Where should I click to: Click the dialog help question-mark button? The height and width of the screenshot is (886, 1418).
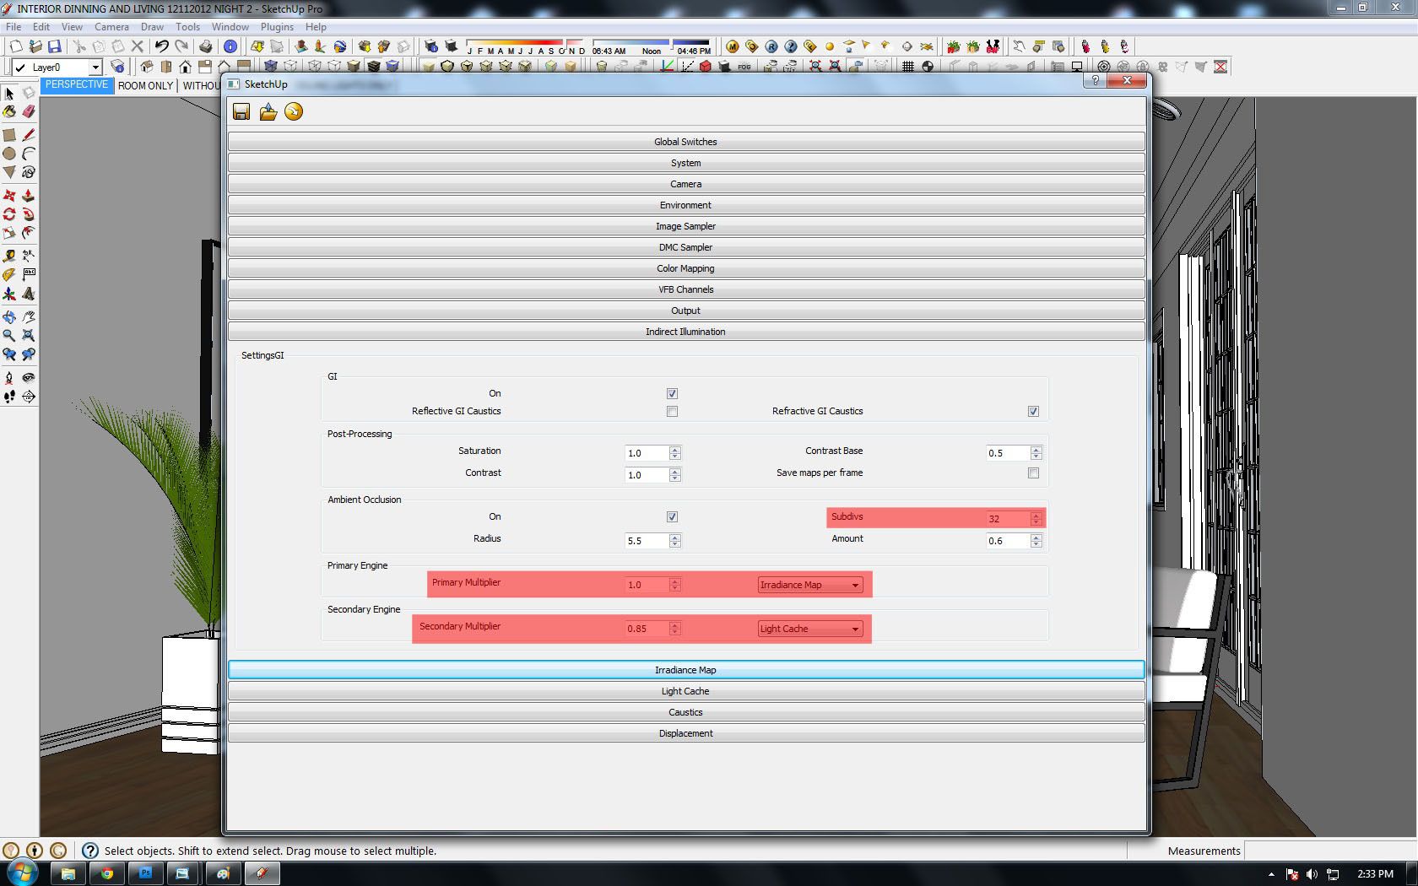point(1095,81)
